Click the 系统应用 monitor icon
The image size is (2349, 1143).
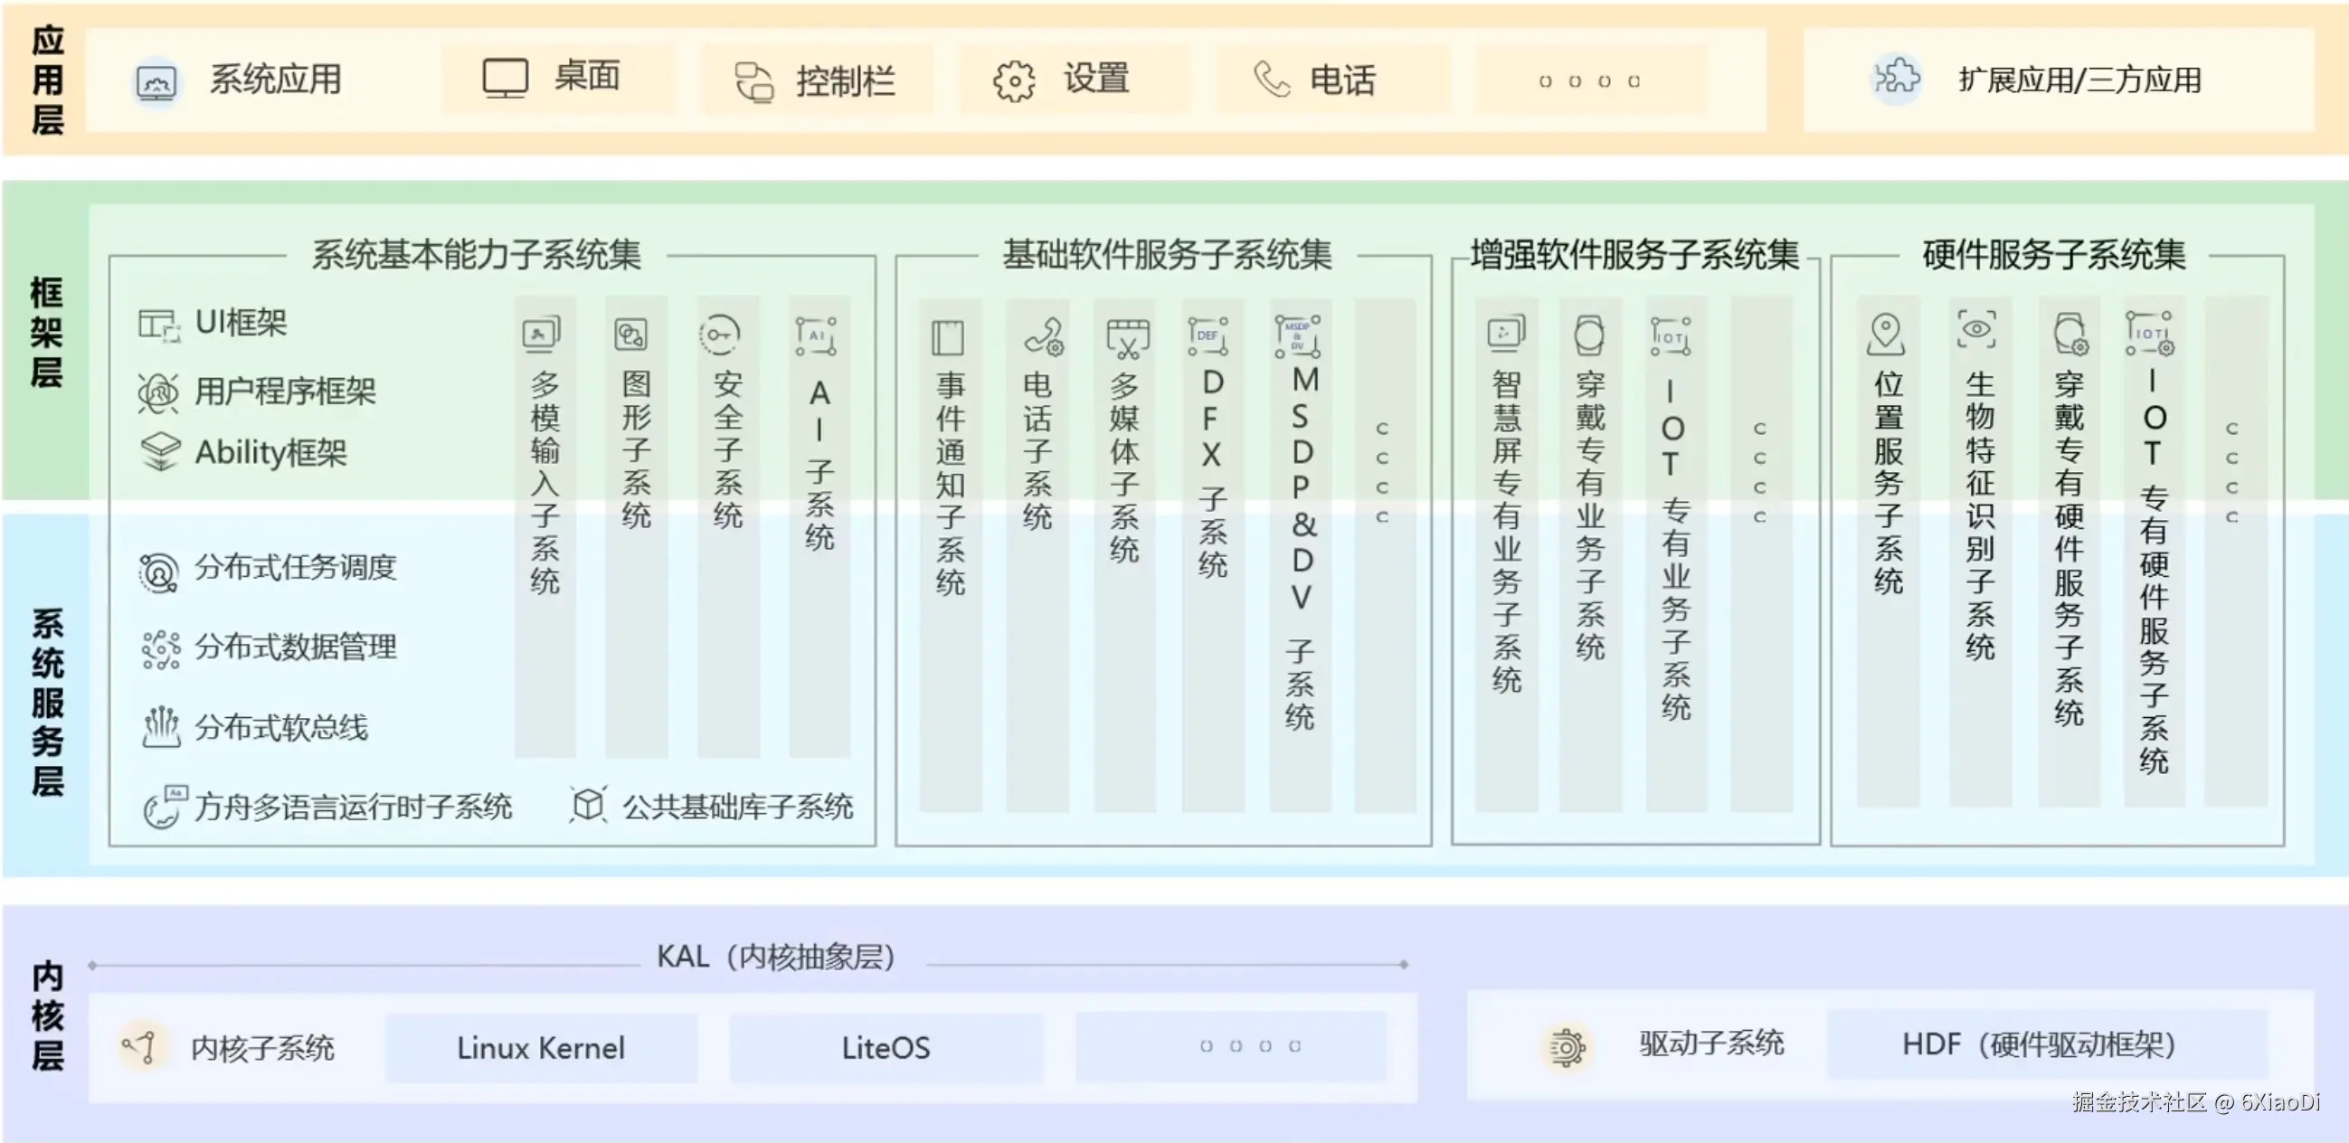point(156,84)
